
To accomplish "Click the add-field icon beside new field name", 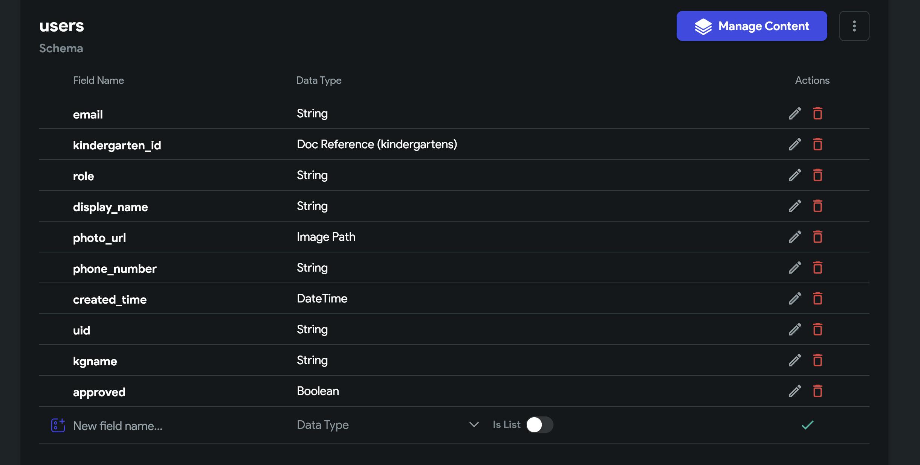I will click(58, 425).
